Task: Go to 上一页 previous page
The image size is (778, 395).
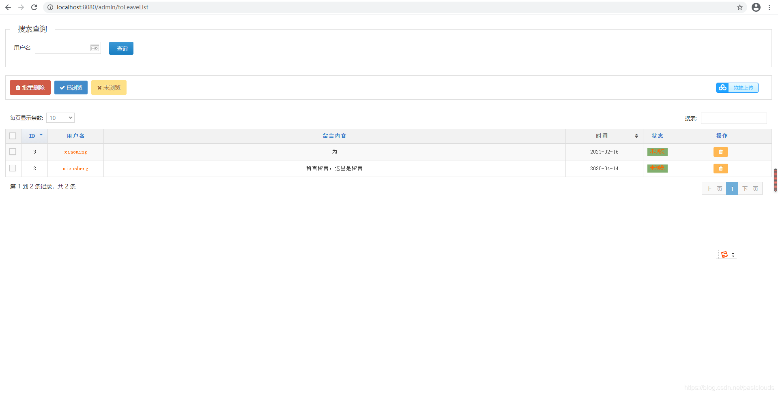Action: point(714,189)
